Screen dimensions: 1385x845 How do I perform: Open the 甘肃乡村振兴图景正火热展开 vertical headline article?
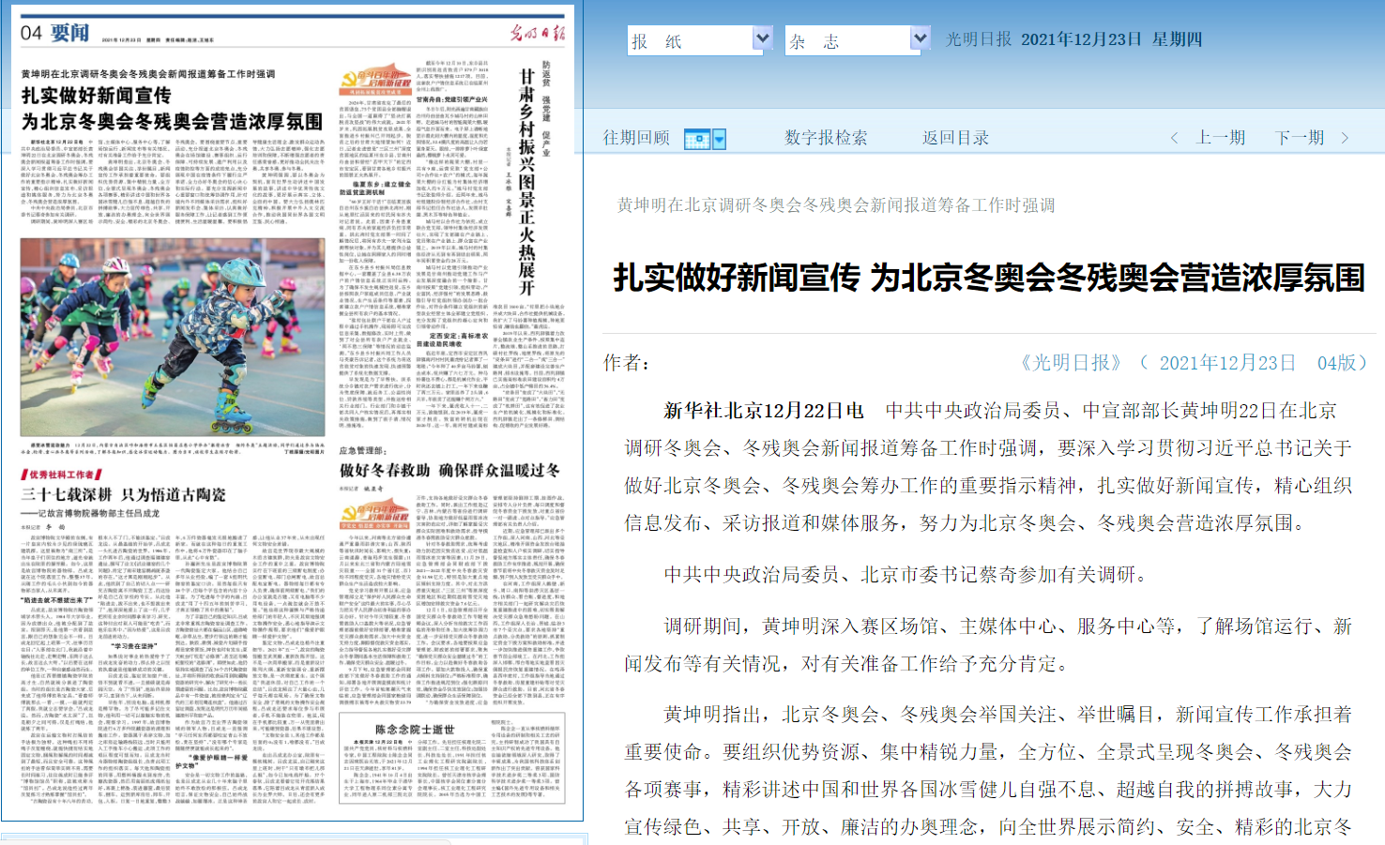(526, 182)
